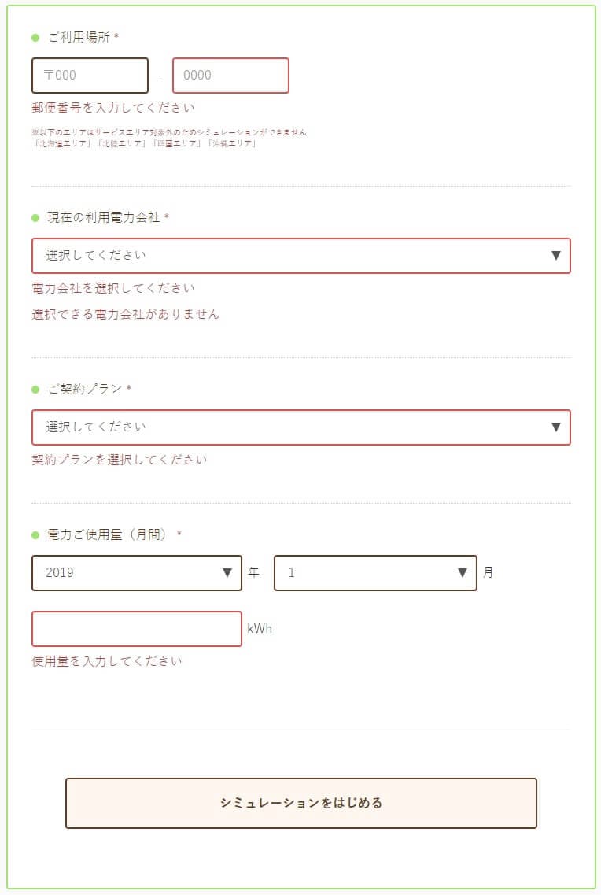Open the 現在の利用電力会社 dropdown list
Screen dimensions: 601x895
[301, 256]
